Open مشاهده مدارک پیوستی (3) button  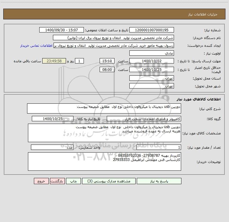click(109, 181)
